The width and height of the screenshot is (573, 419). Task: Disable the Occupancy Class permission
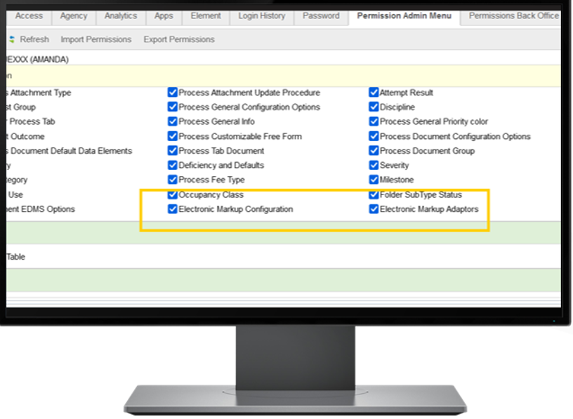tap(173, 194)
